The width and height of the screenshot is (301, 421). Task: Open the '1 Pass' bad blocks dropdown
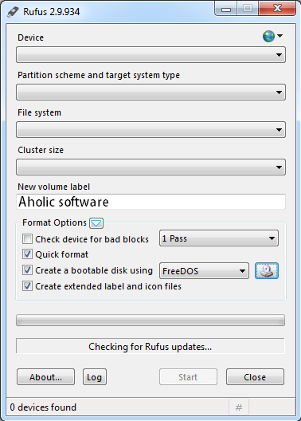pyautogui.click(x=219, y=238)
